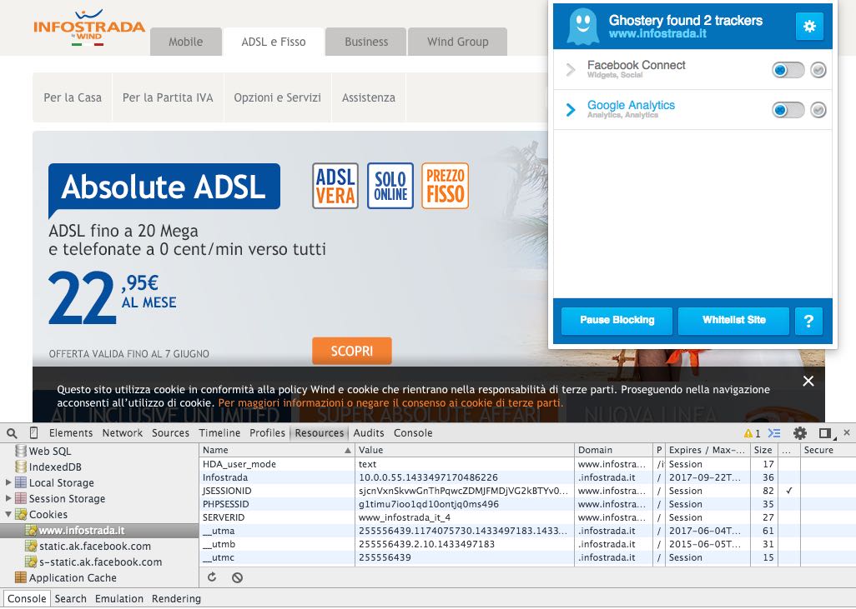Toggle blocking for Facebook Connect

pyautogui.click(x=788, y=70)
